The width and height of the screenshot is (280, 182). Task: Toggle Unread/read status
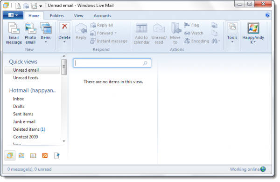tap(159, 34)
